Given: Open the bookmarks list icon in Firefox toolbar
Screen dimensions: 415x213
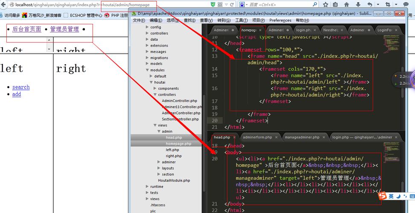Looking at the screenshot, I should [335, 5].
